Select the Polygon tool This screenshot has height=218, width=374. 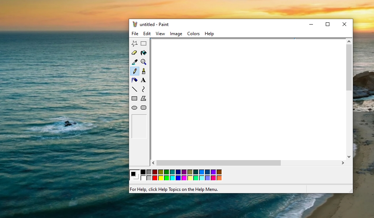coord(143,99)
